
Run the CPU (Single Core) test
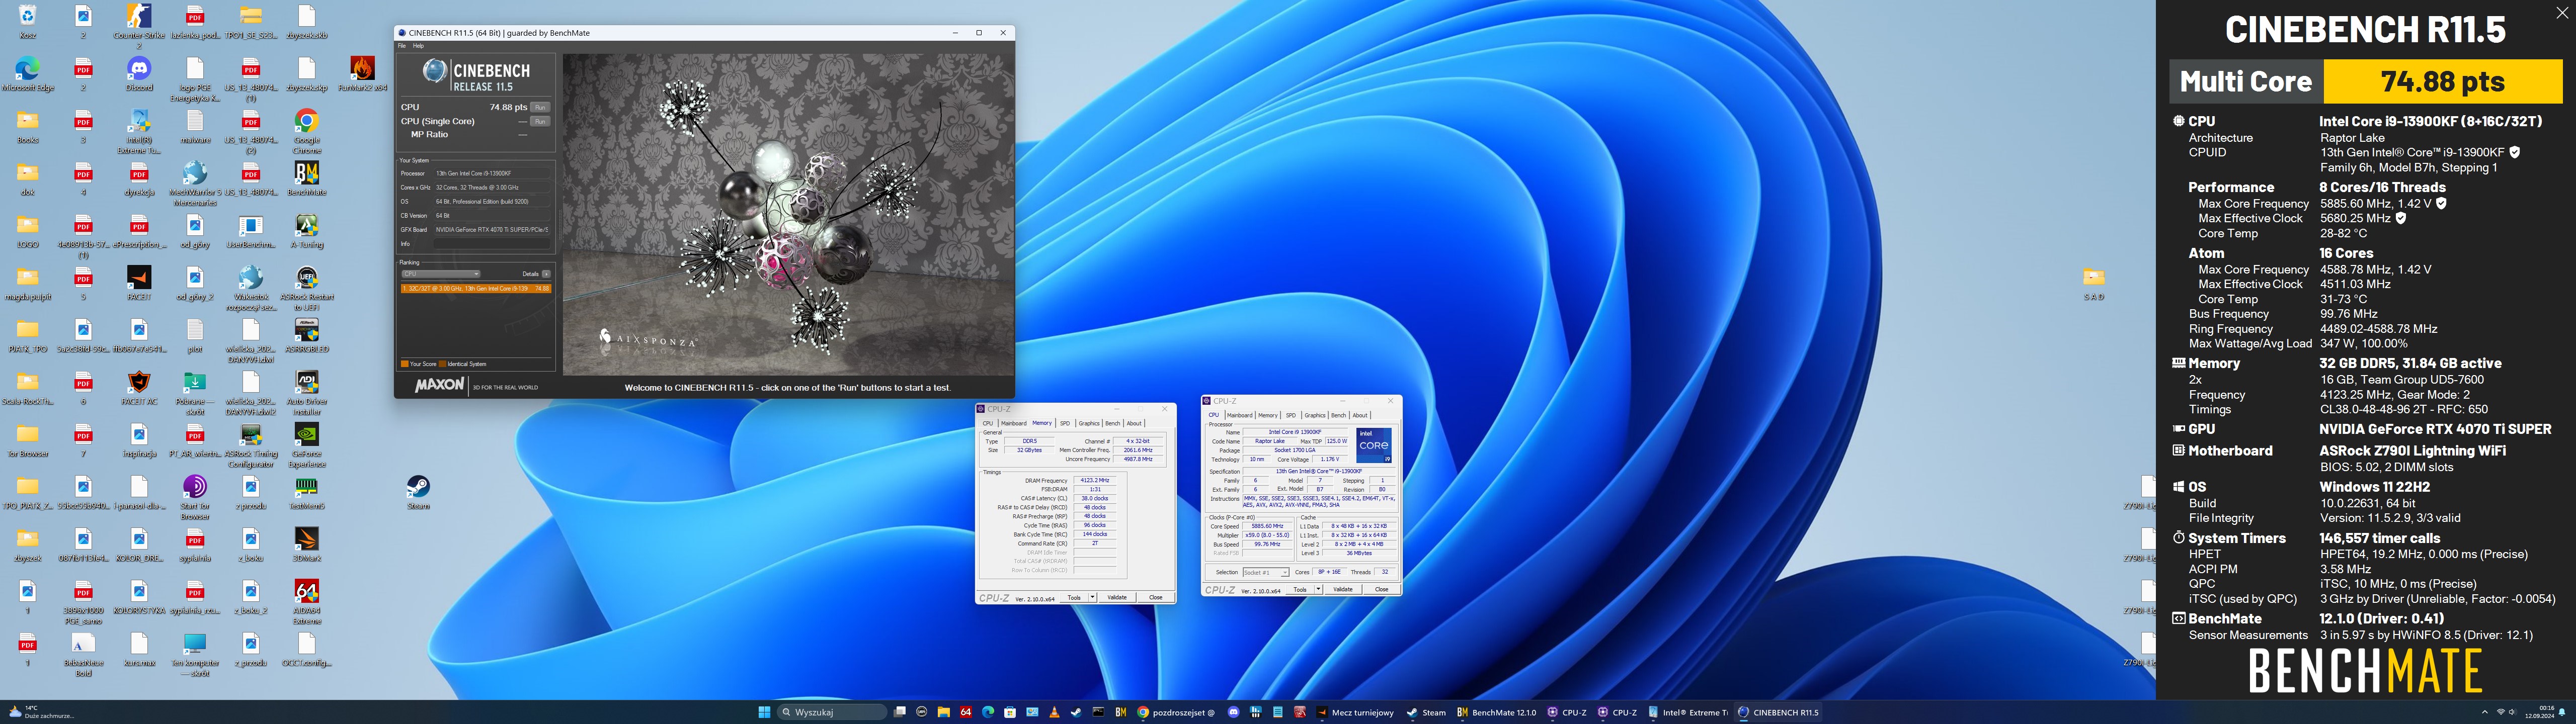pyautogui.click(x=540, y=121)
